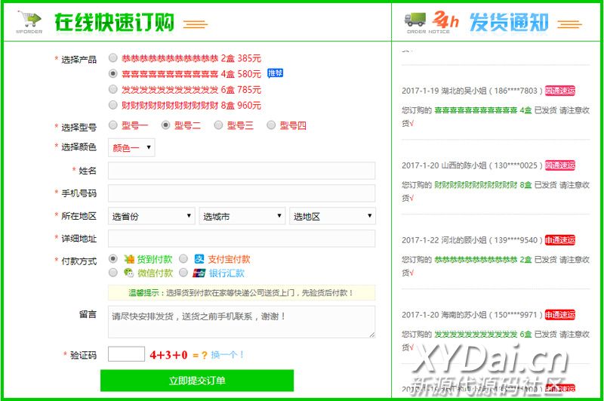
Task: Select the 4盒 580元 product option
Action: click(112, 73)
